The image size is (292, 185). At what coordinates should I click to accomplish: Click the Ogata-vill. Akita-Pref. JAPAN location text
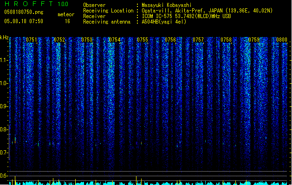tap(207, 11)
